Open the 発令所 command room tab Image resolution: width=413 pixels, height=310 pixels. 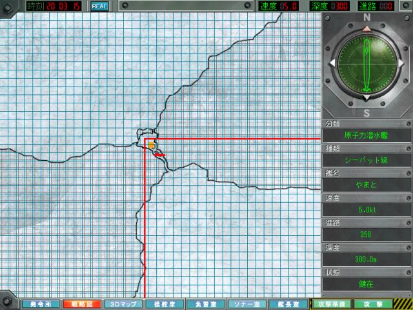pyautogui.click(x=40, y=304)
